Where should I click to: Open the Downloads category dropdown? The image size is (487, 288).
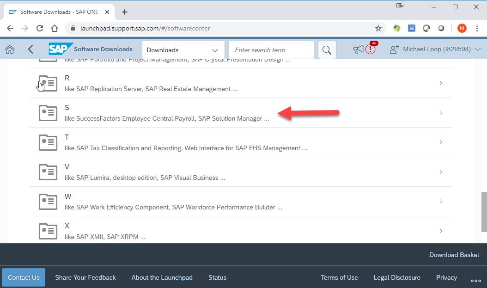point(183,50)
